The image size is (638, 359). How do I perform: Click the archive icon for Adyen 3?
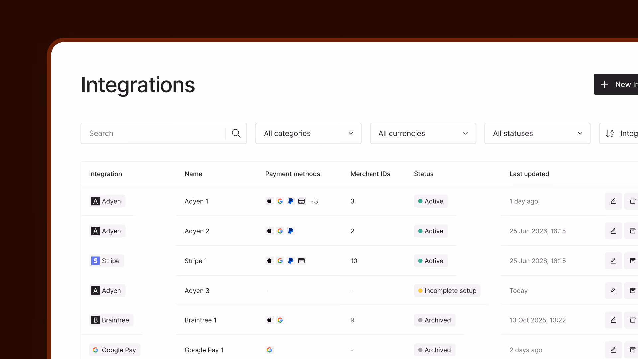point(632,291)
